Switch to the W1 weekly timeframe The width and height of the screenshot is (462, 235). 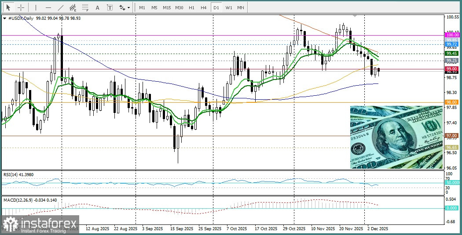pos(228,7)
